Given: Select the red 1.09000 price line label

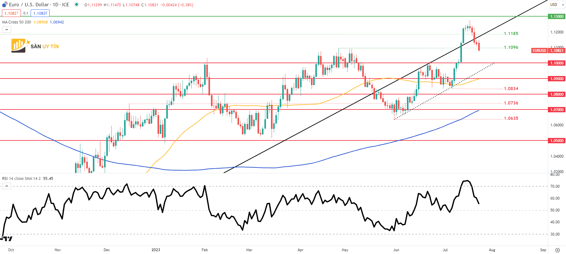Looking at the screenshot, I should [557, 79].
